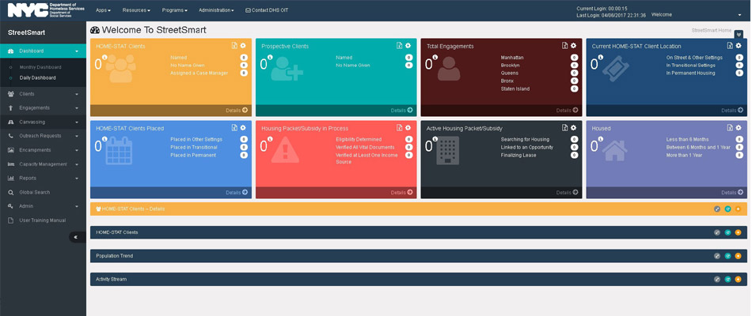Viewport: 752px width, 316px height.
Task: Click the orange plus on the Activity Stream panel
Action: tap(738, 279)
